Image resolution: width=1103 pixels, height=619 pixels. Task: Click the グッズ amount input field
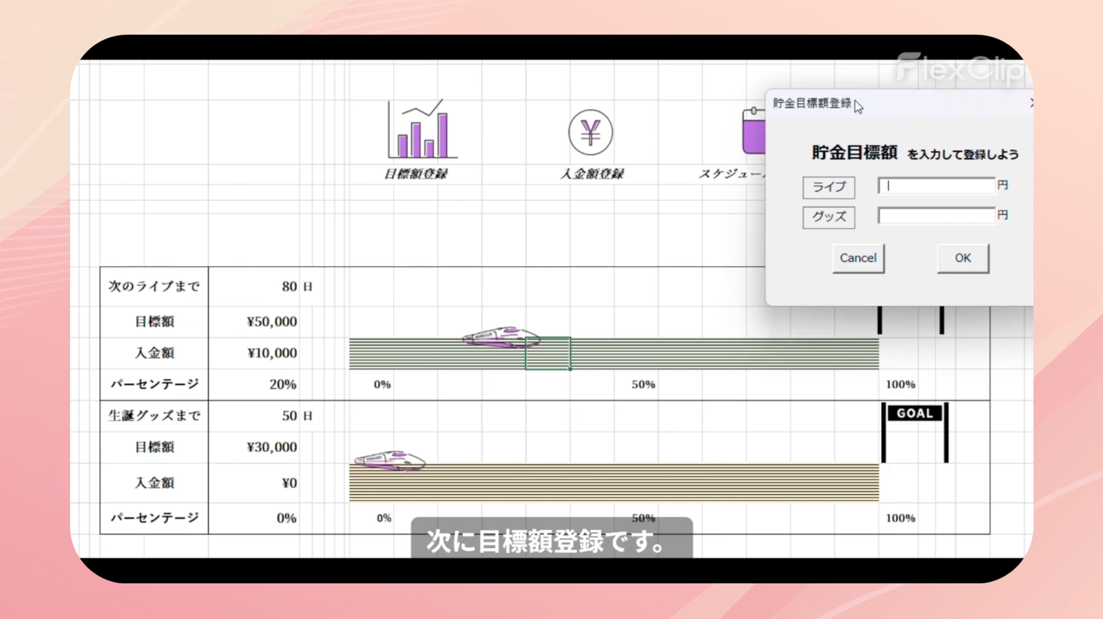936,216
